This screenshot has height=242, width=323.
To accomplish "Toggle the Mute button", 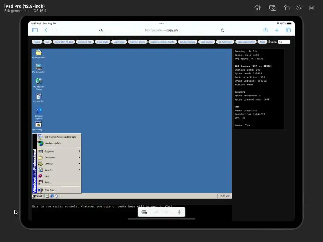I will (x=262, y=42).
